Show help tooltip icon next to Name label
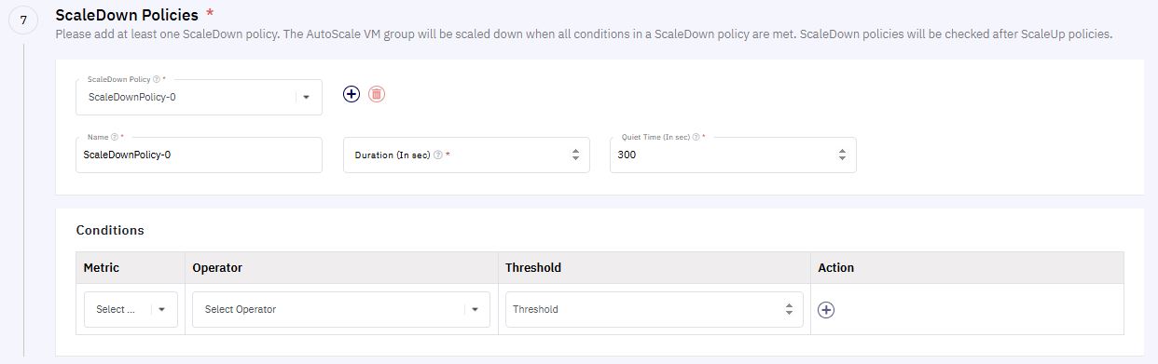Viewport: 1158px width, 364px height. click(114, 137)
